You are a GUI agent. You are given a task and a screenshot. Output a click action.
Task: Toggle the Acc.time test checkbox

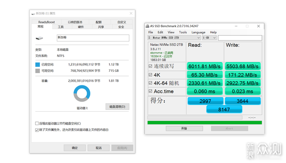150,91
